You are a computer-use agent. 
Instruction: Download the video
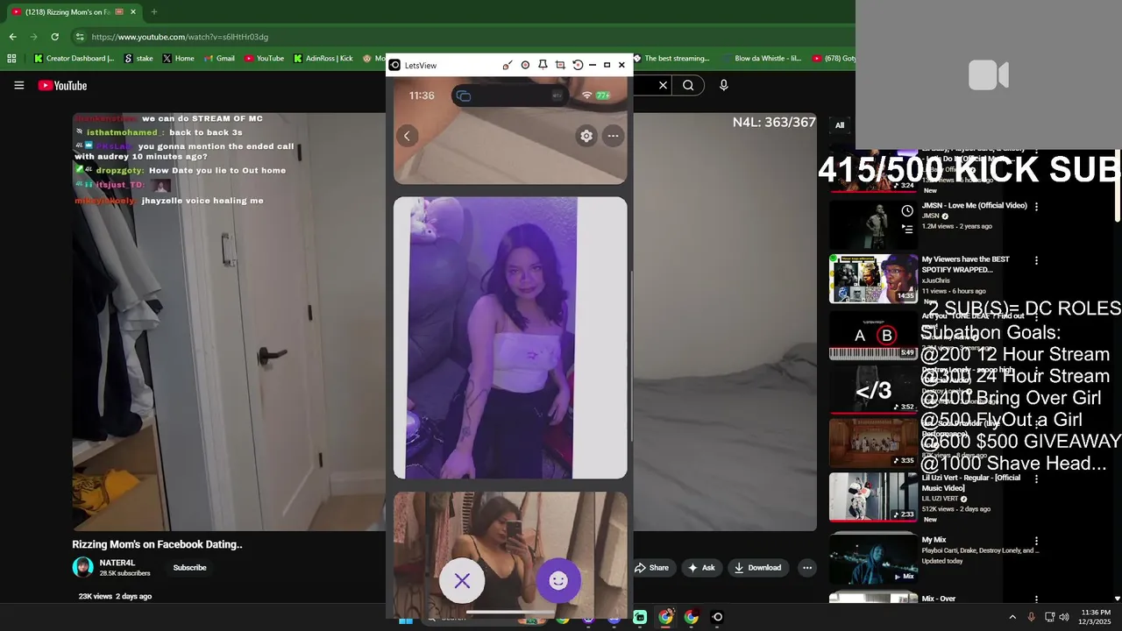coord(758,568)
